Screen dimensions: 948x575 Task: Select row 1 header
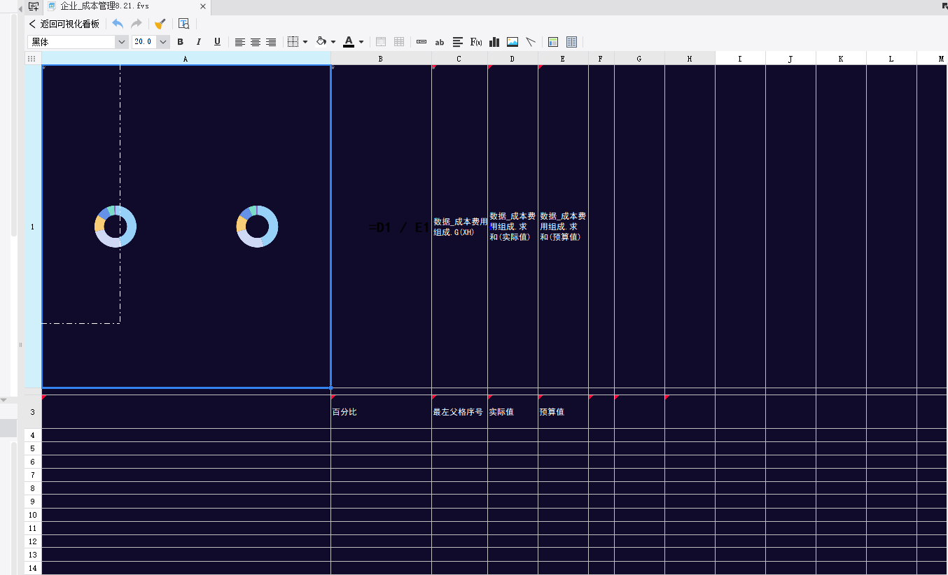pos(33,227)
